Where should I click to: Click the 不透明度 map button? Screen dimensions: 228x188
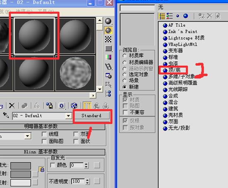pyautogui.click(x=97, y=181)
